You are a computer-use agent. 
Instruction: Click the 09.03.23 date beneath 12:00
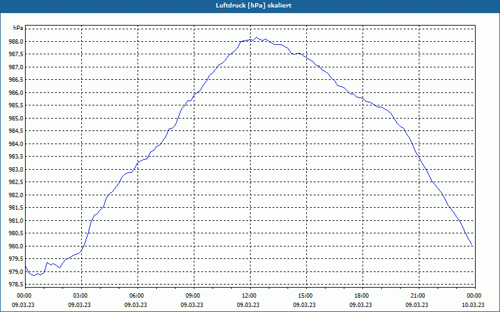(248, 305)
